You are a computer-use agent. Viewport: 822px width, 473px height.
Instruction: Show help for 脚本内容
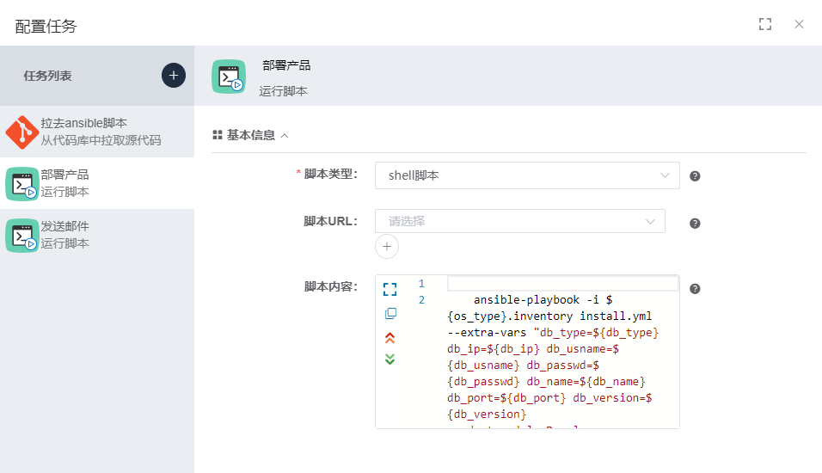click(x=695, y=290)
